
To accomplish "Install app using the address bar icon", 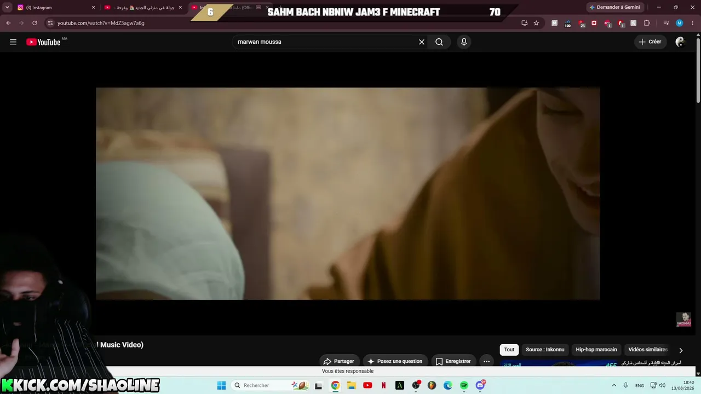I will (524, 23).
